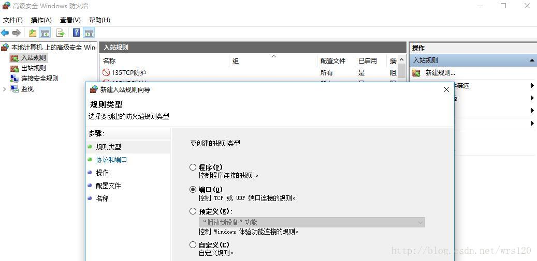537x261 pixels.
Task: Click the firewall icon in main title bar
Action: (x=6, y=6)
